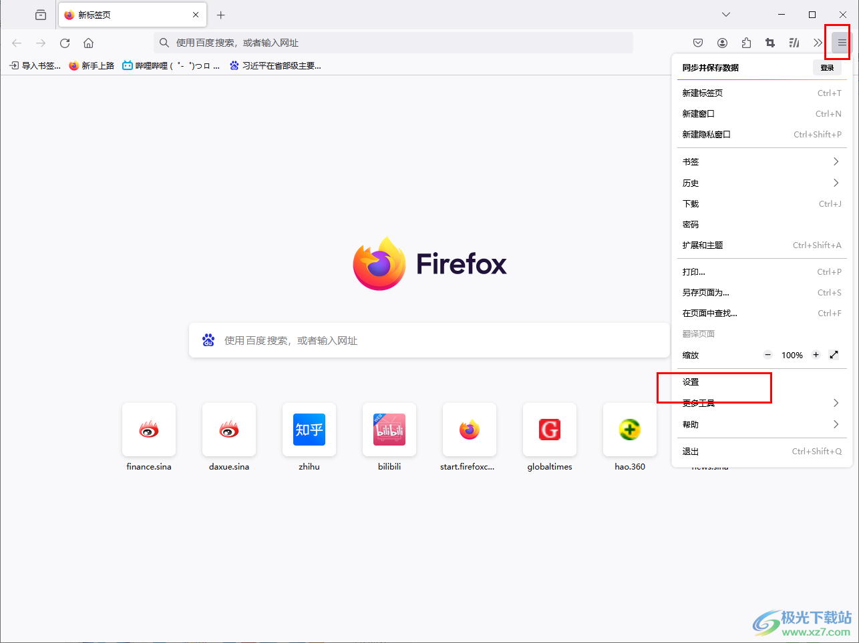Click the toolbar icon right of the crop tool

(794, 43)
